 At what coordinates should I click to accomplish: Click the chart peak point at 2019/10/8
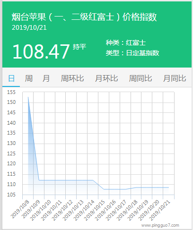click(x=28, y=97)
